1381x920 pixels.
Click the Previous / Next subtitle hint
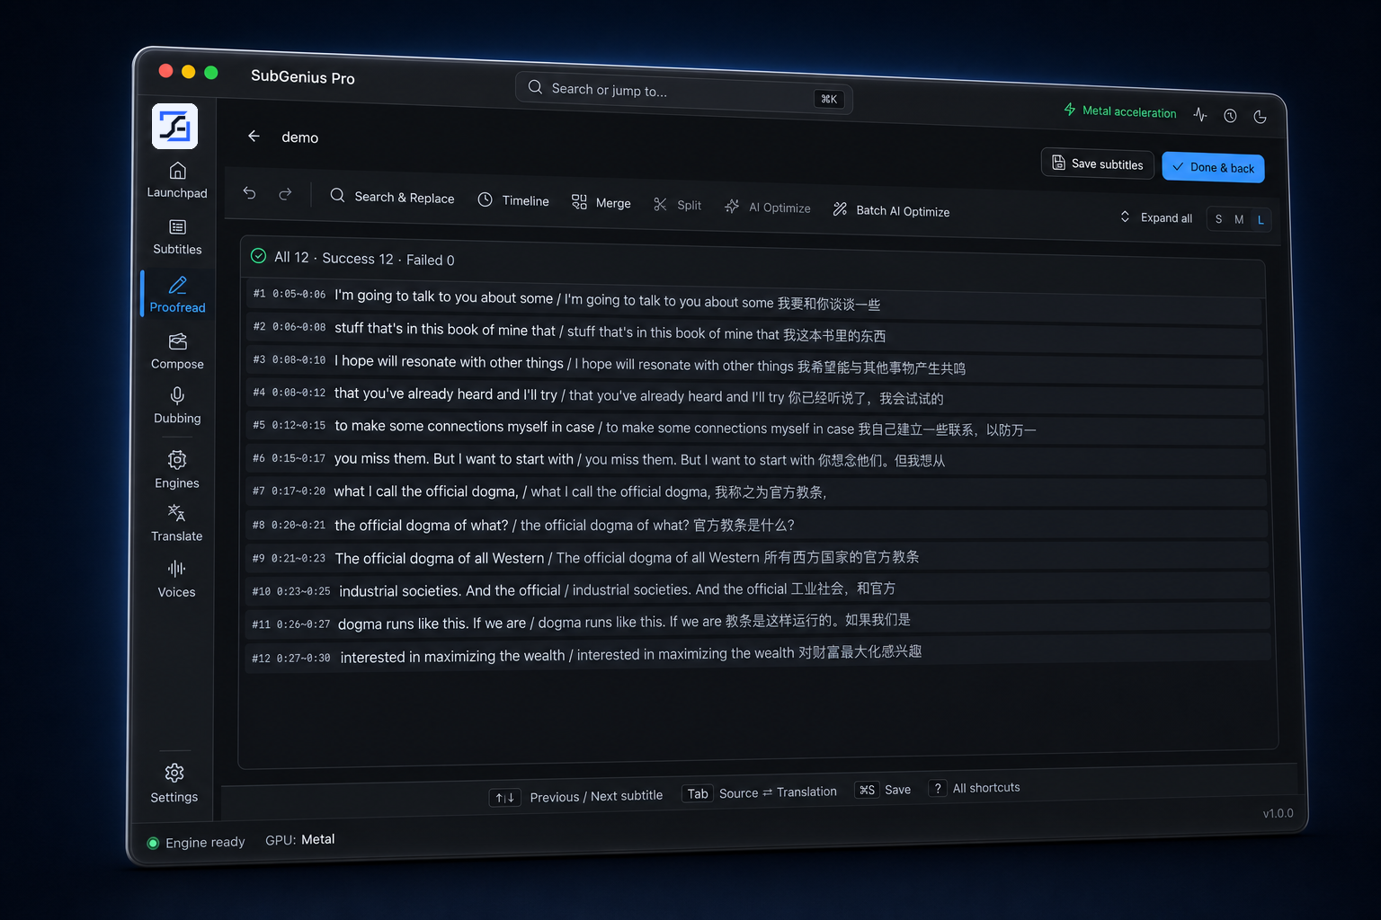[576, 797]
